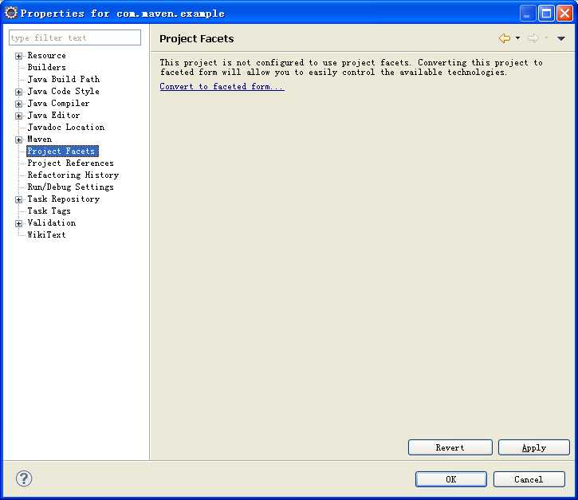Open Javadoc Location page
This screenshot has width=578, height=500.
(66, 128)
